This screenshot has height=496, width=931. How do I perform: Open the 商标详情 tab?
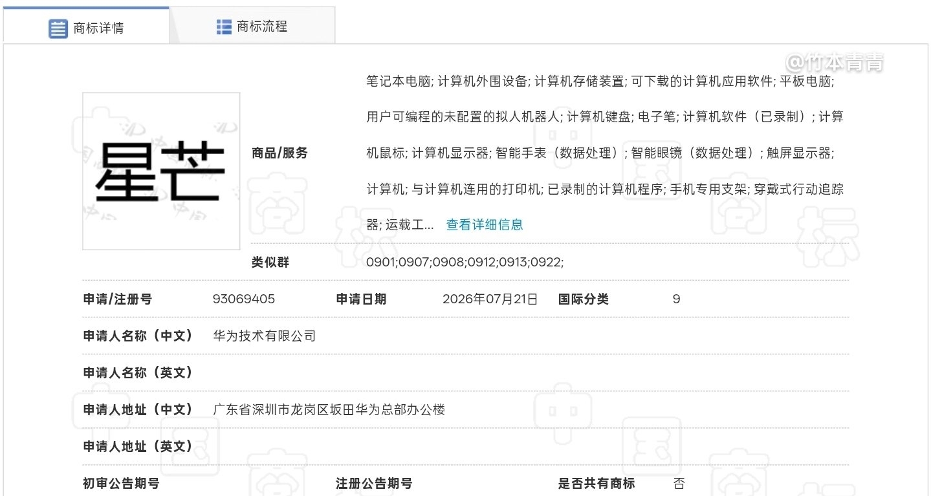86,26
